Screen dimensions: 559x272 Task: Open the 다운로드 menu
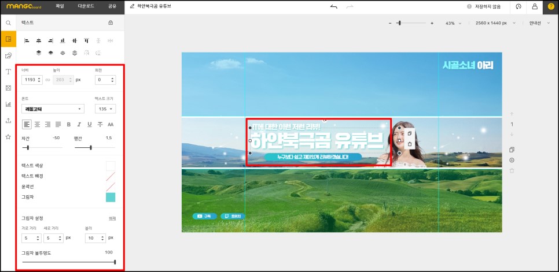(x=86, y=6)
